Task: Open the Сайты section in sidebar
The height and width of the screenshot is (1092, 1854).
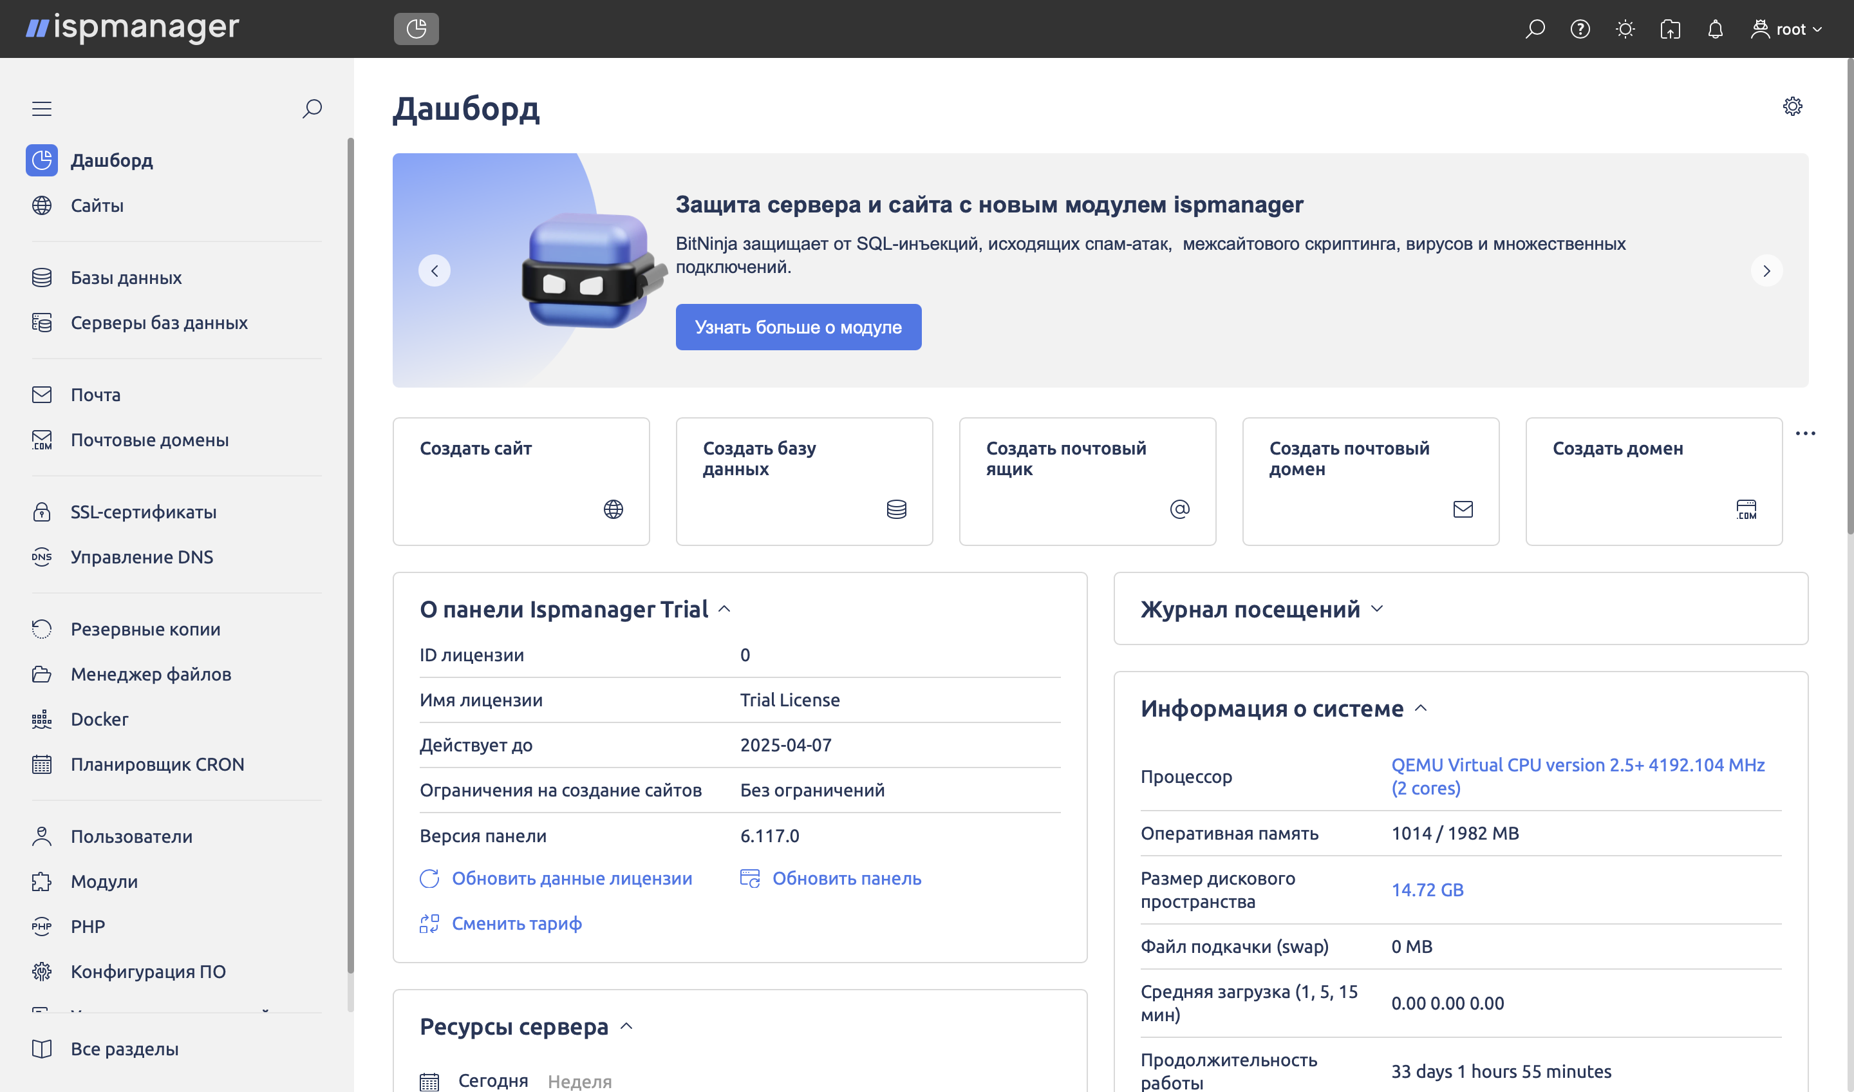Action: click(97, 205)
